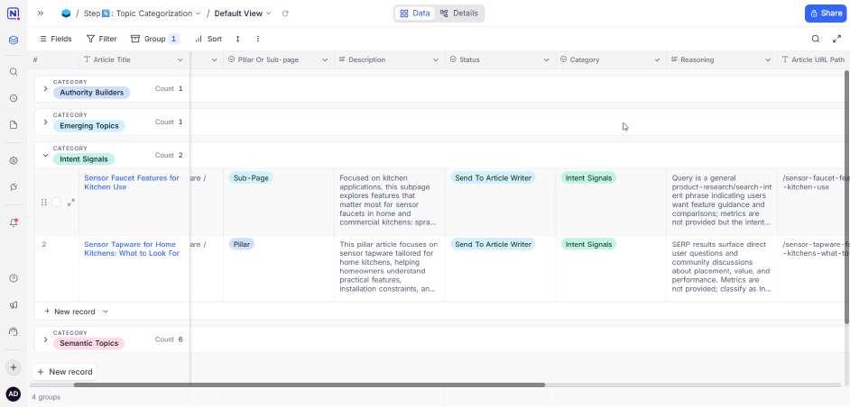Open the toolbar search magnifier icon

click(x=816, y=39)
